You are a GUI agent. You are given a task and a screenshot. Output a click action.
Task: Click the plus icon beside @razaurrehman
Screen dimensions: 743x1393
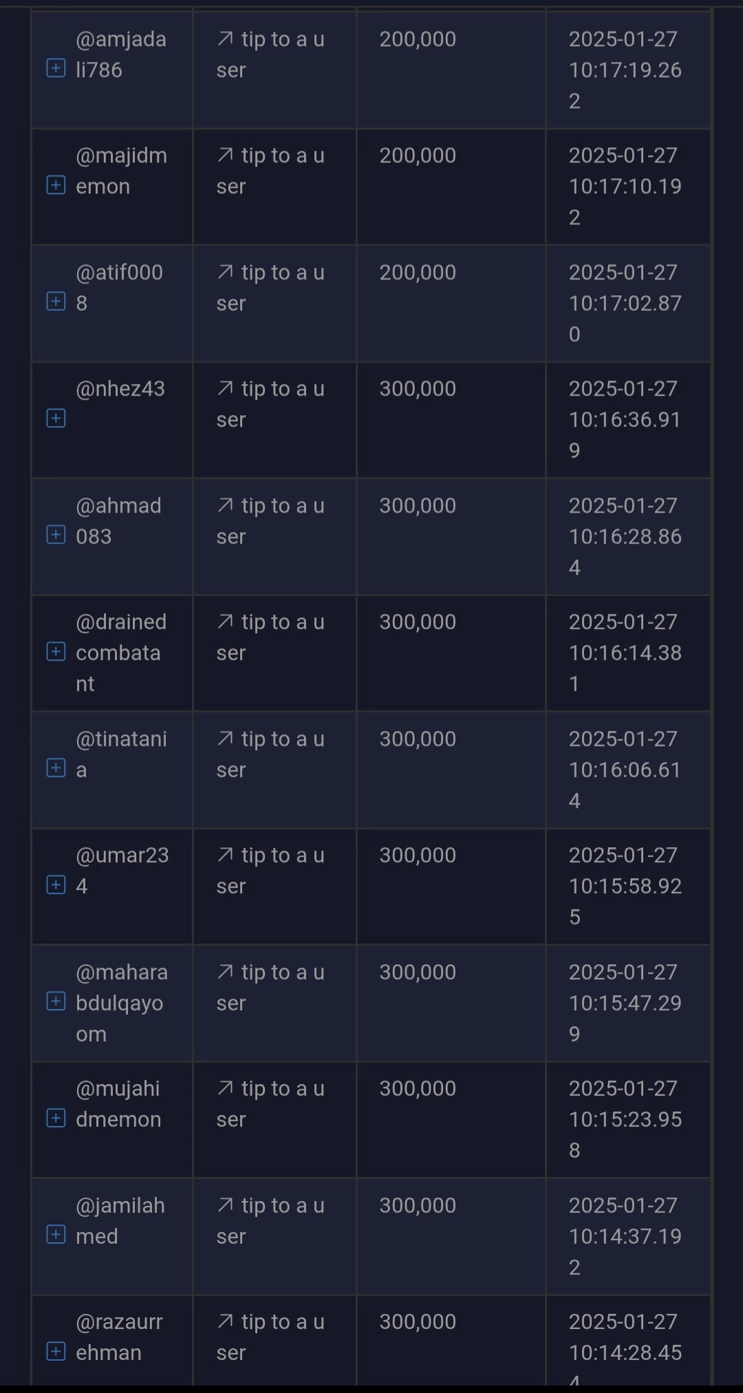(x=56, y=1351)
